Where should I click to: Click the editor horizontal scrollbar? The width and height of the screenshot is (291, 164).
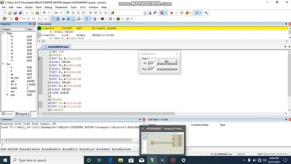tap(109, 113)
